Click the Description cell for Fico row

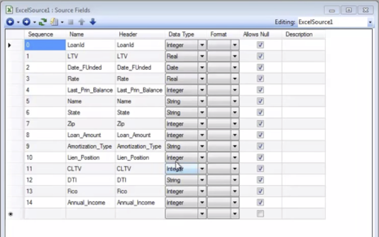303,191
